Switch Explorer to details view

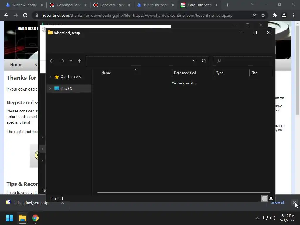(x=265, y=198)
